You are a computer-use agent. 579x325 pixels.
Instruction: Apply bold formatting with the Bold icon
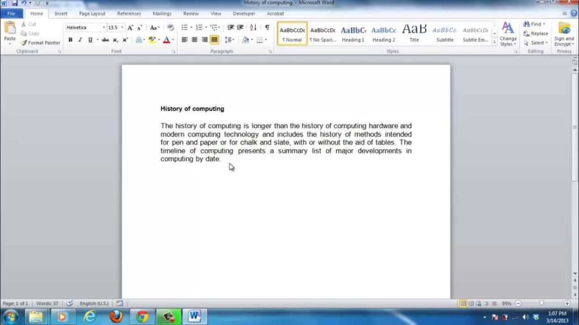click(x=70, y=39)
